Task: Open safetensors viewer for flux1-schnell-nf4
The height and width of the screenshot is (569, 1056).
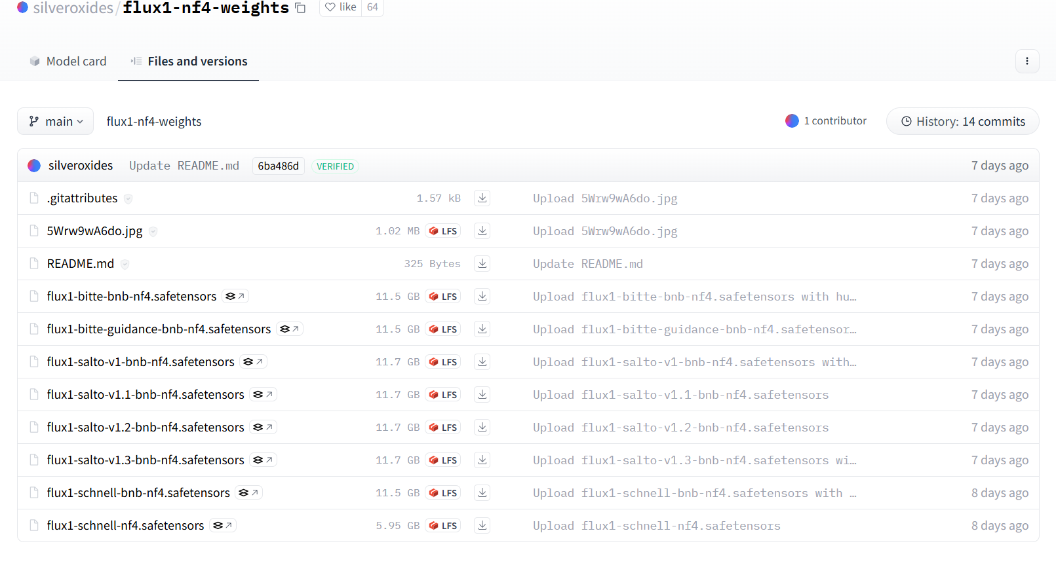Action: [x=223, y=526]
